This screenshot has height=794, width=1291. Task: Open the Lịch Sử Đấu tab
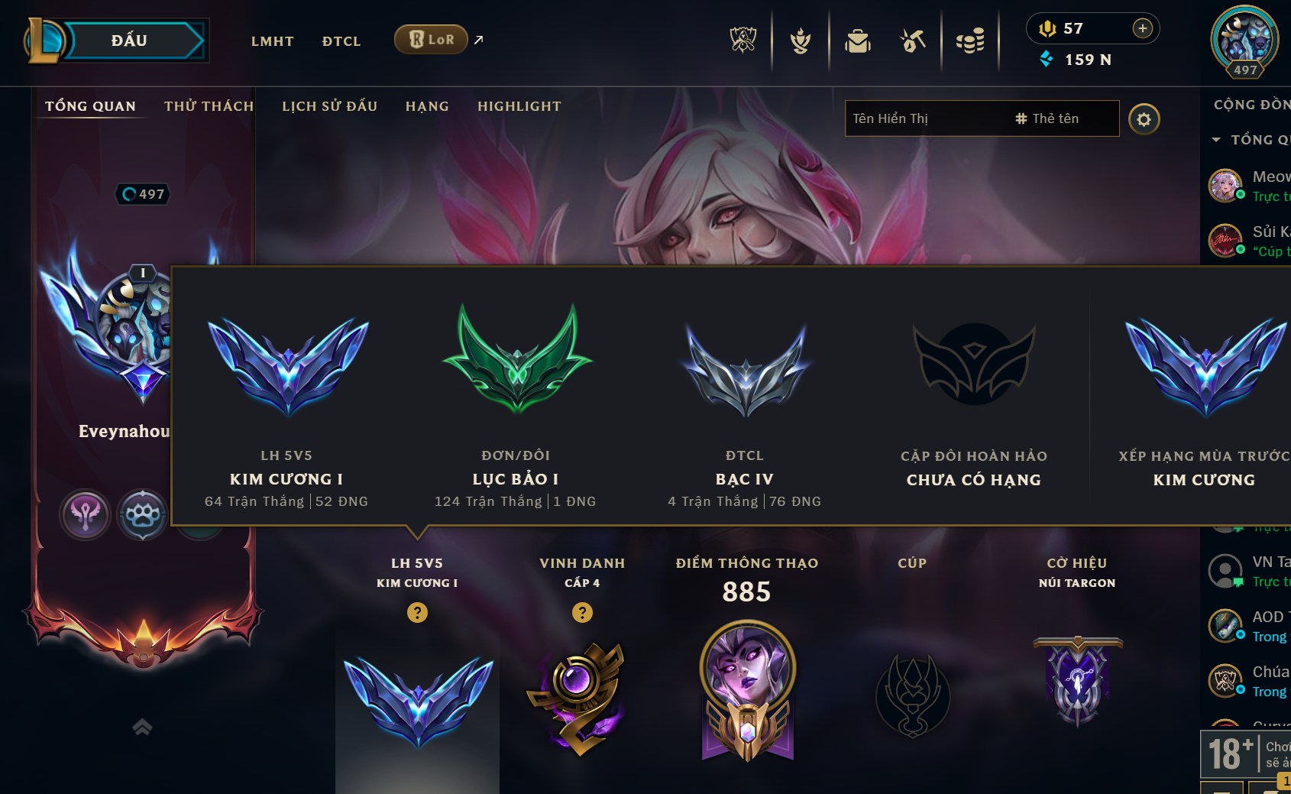coord(329,106)
